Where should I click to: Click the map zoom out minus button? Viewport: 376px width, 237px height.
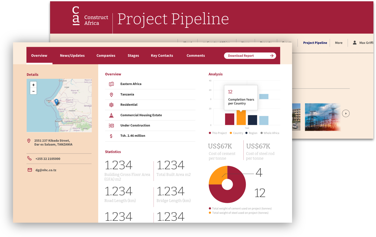click(x=33, y=91)
